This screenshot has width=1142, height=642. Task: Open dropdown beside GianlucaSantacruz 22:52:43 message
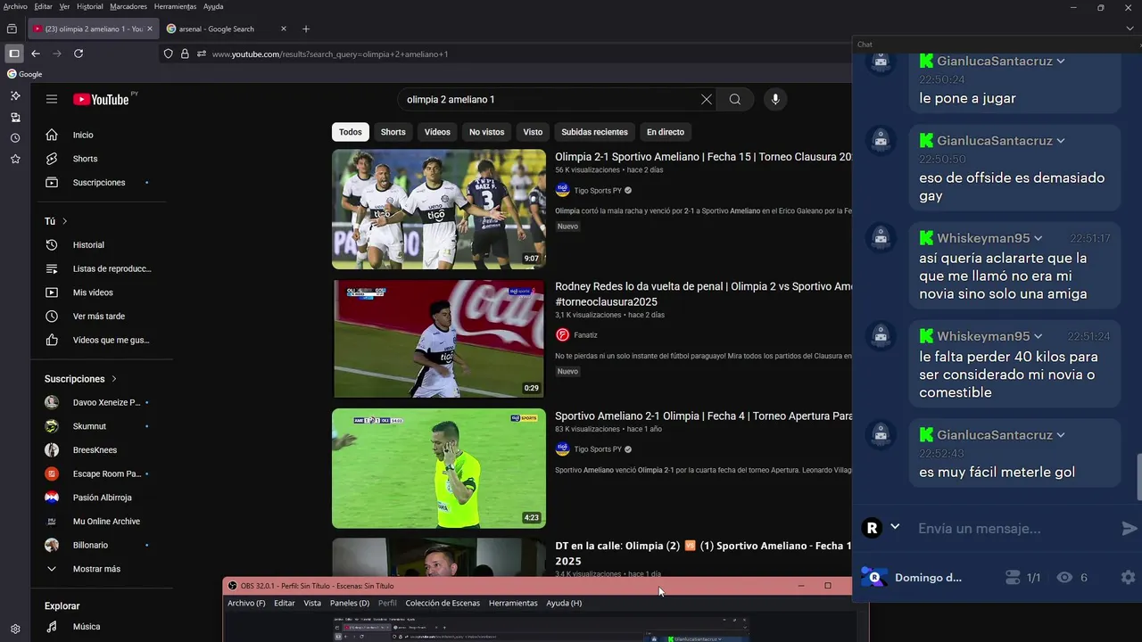1061,435
